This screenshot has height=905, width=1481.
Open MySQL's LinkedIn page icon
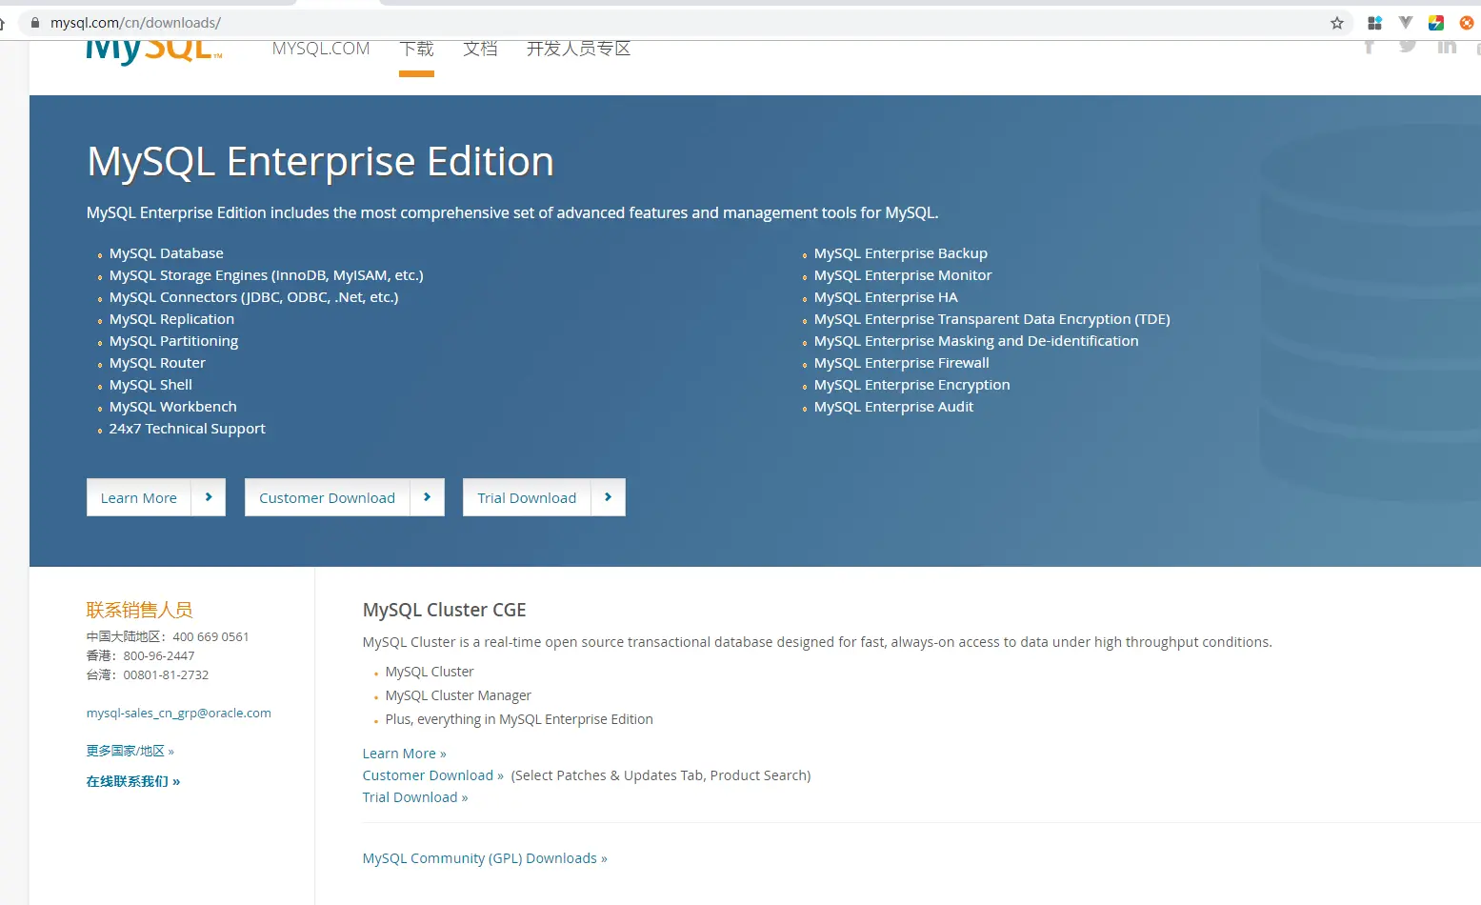[1447, 46]
